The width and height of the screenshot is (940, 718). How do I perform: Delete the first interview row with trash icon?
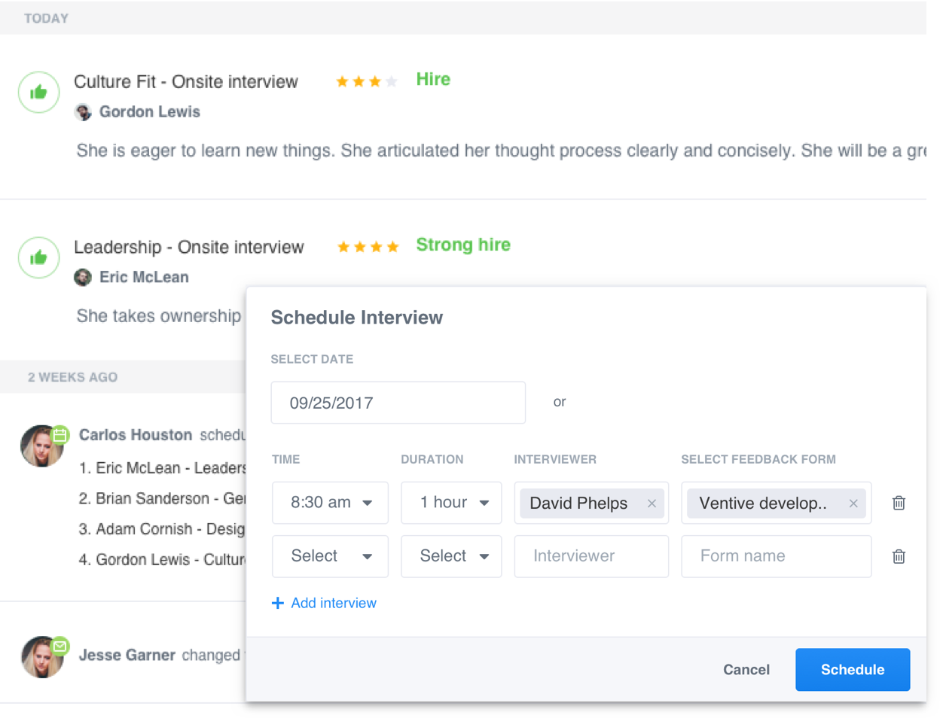coord(899,503)
